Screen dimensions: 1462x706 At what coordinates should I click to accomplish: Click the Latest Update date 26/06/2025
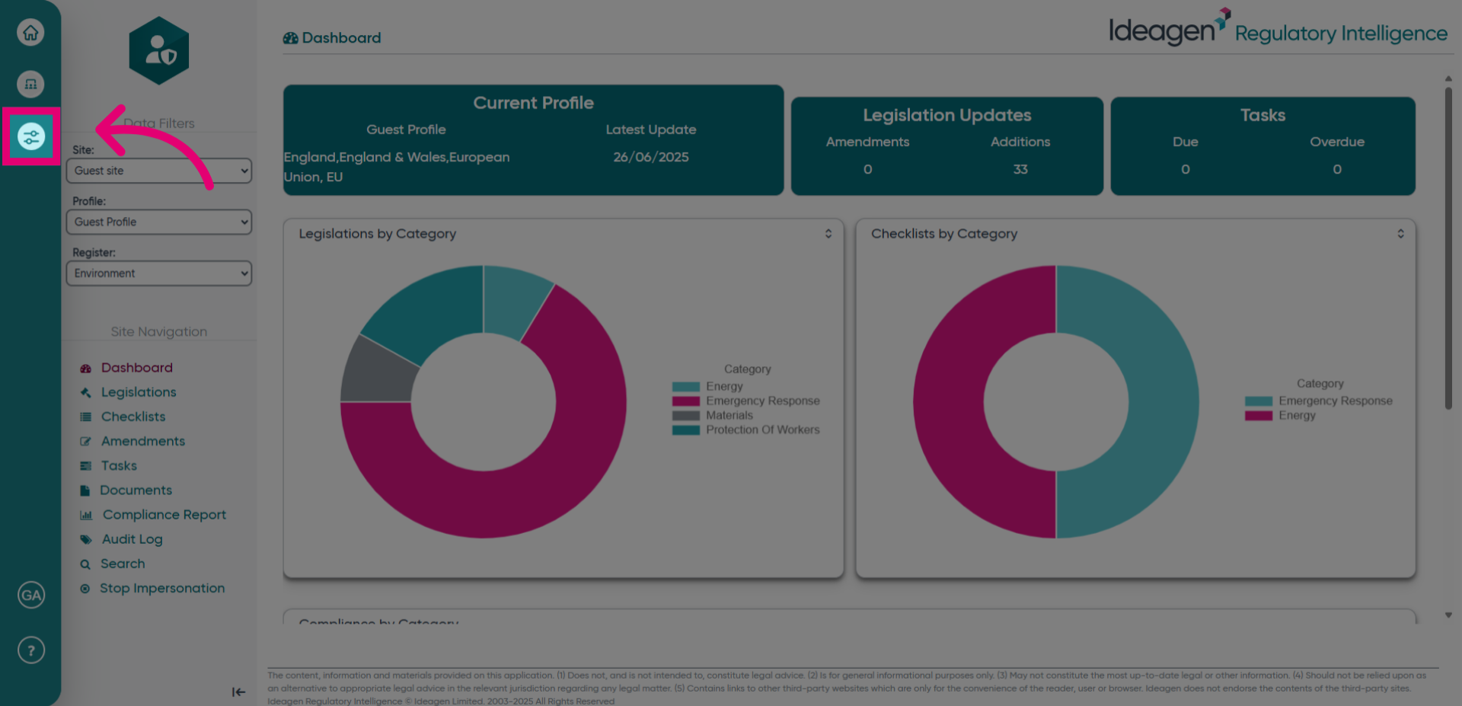tap(651, 157)
